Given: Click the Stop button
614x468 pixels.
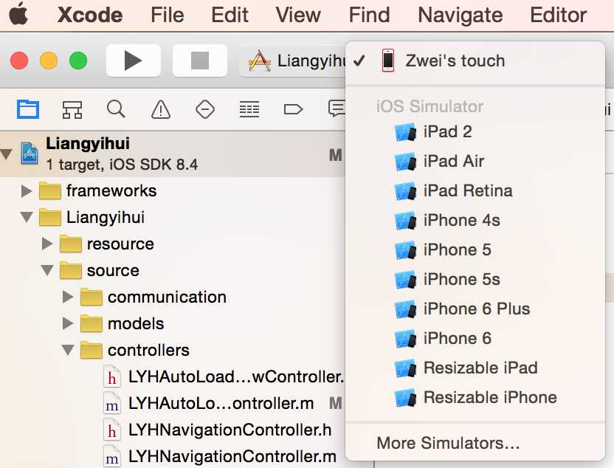Looking at the screenshot, I should point(200,61).
